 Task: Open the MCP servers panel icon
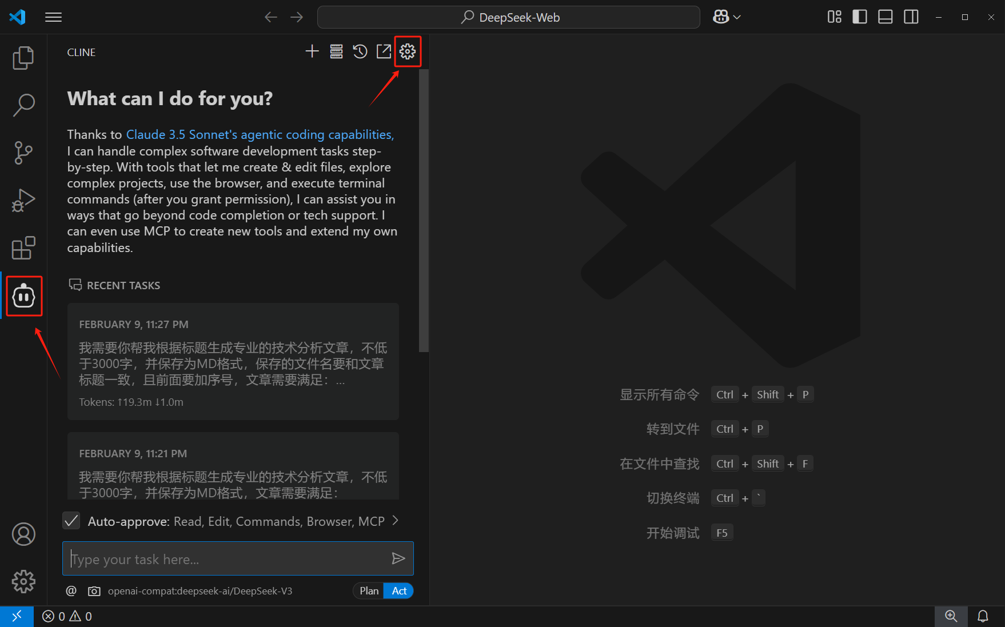coord(336,51)
